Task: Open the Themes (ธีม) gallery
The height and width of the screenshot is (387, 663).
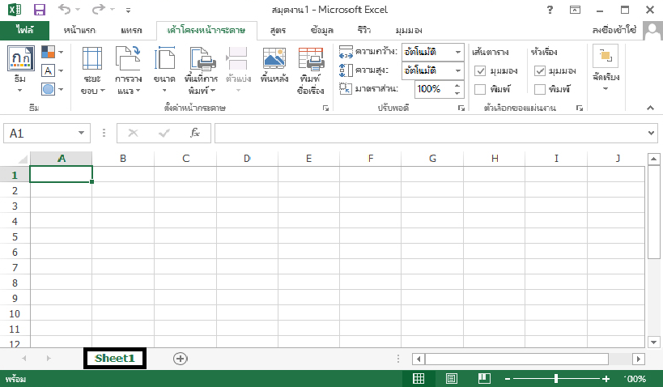Action: (20, 68)
